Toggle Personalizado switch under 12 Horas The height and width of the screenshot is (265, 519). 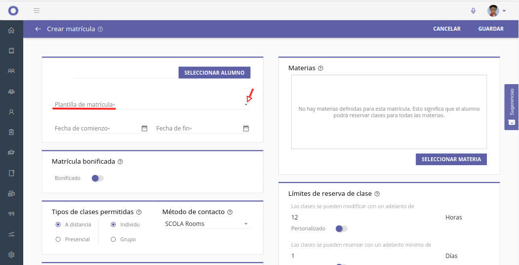point(341,228)
